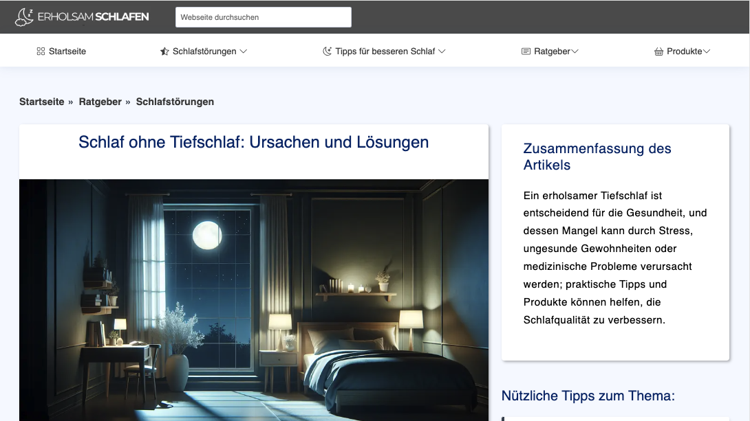Click the moon icon beside Tipps für besseren Schlaf

tap(328, 52)
